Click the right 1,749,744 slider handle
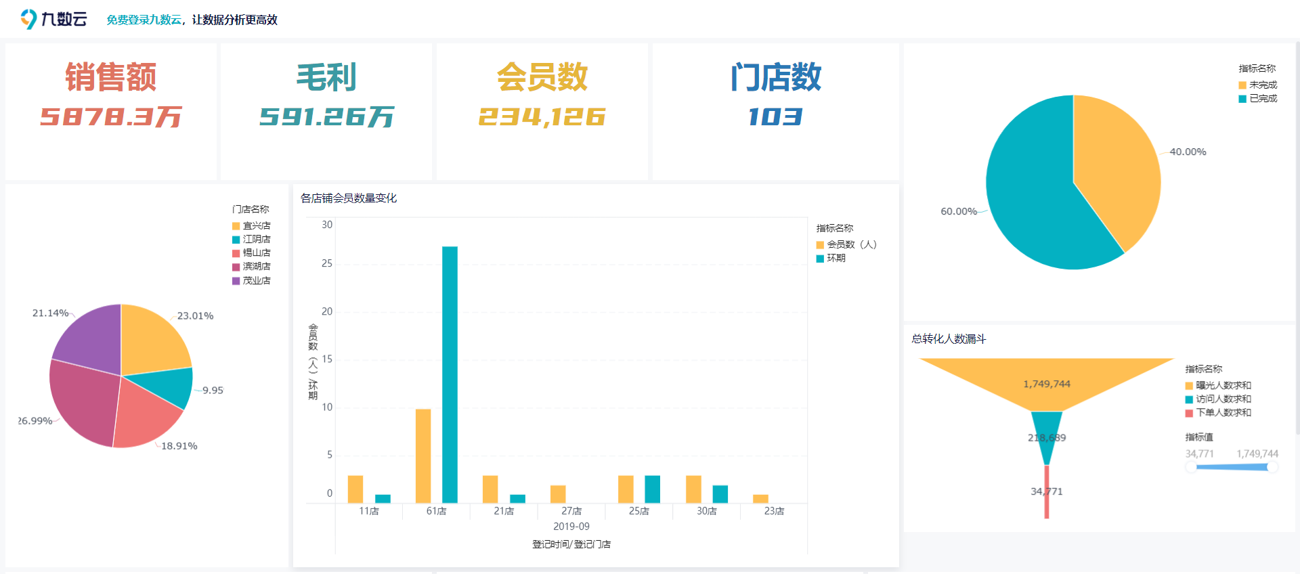This screenshot has height=574, width=1300. 1272,467
